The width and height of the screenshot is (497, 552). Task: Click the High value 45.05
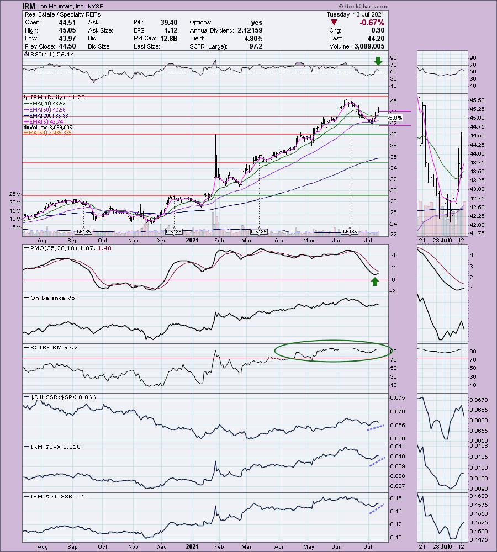tap(67, 30)
